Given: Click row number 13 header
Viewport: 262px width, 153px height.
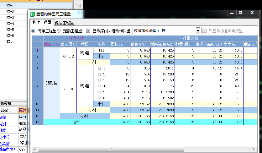Looking at the screenshot, I should coord(38,122).
